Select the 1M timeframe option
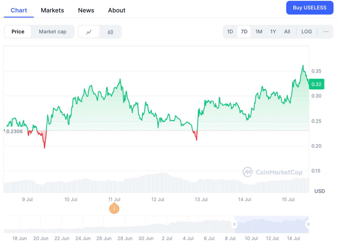 [259, 31]
